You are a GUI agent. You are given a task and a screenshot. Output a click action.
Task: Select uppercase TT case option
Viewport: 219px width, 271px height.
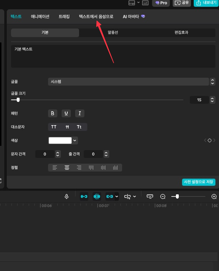54,127
